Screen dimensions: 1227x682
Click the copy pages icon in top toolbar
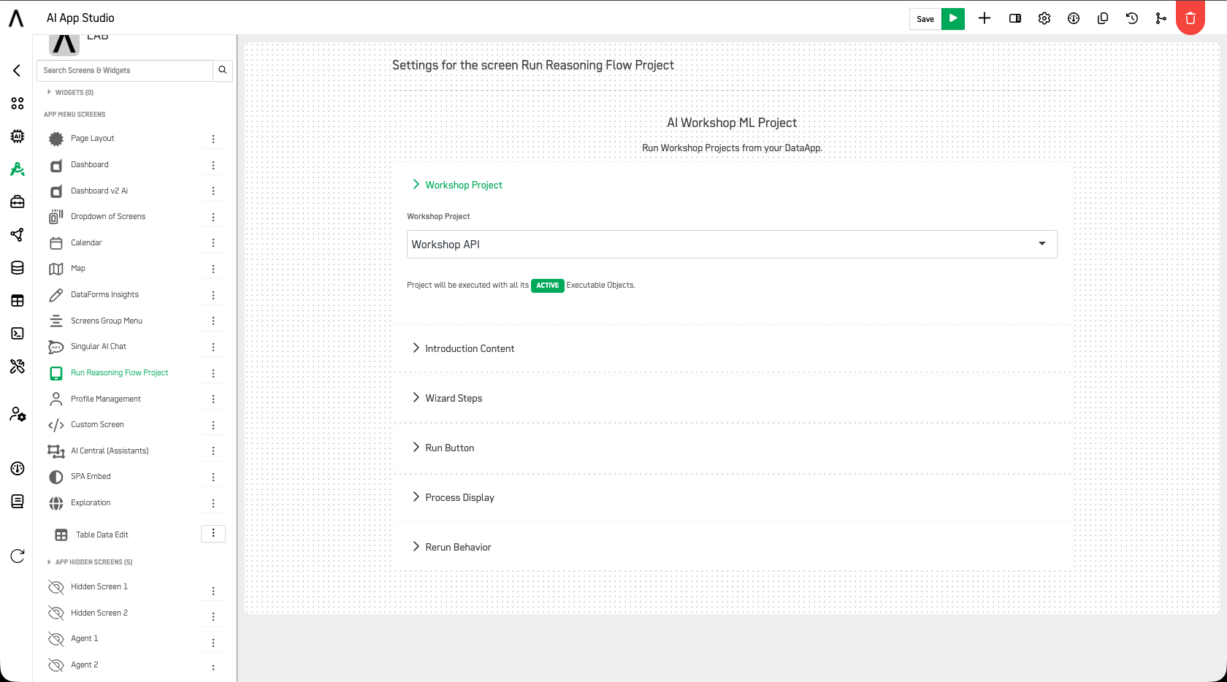(1103, 18)
